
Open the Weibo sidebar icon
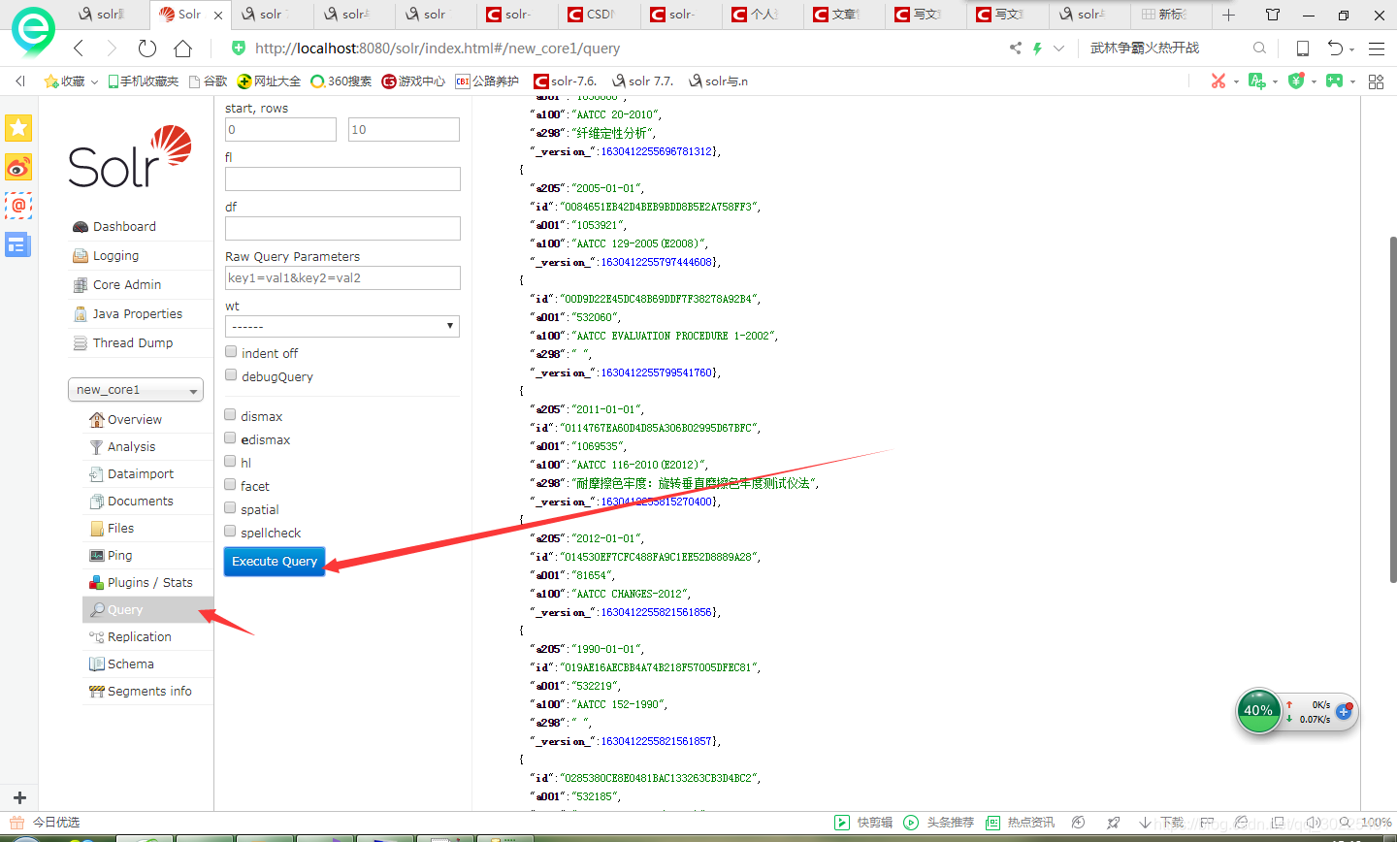(18, 167)
